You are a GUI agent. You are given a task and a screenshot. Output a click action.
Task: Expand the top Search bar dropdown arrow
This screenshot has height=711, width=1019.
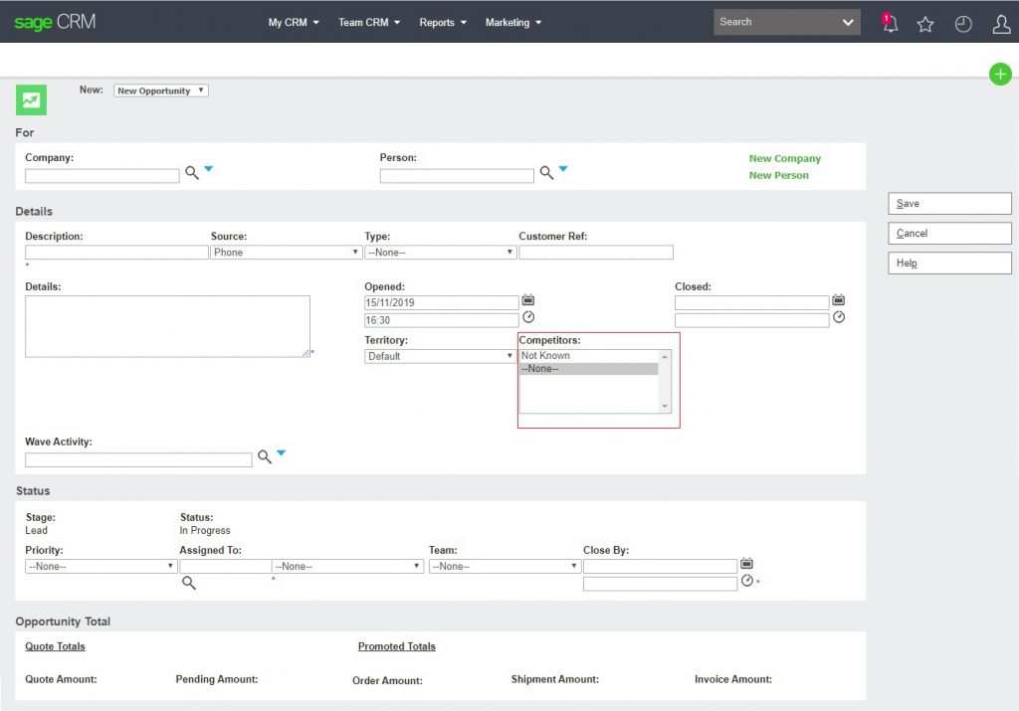[848, 22]
